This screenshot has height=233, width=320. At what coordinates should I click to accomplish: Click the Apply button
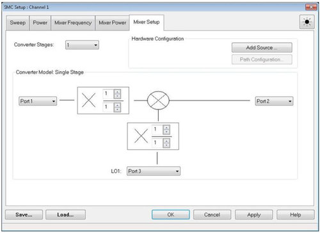[254, 214]
